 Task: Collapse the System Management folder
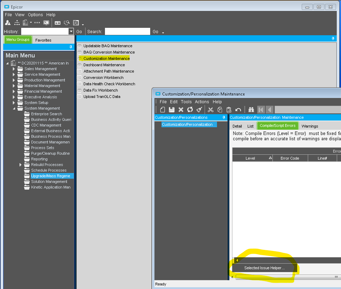pos(14,109)
